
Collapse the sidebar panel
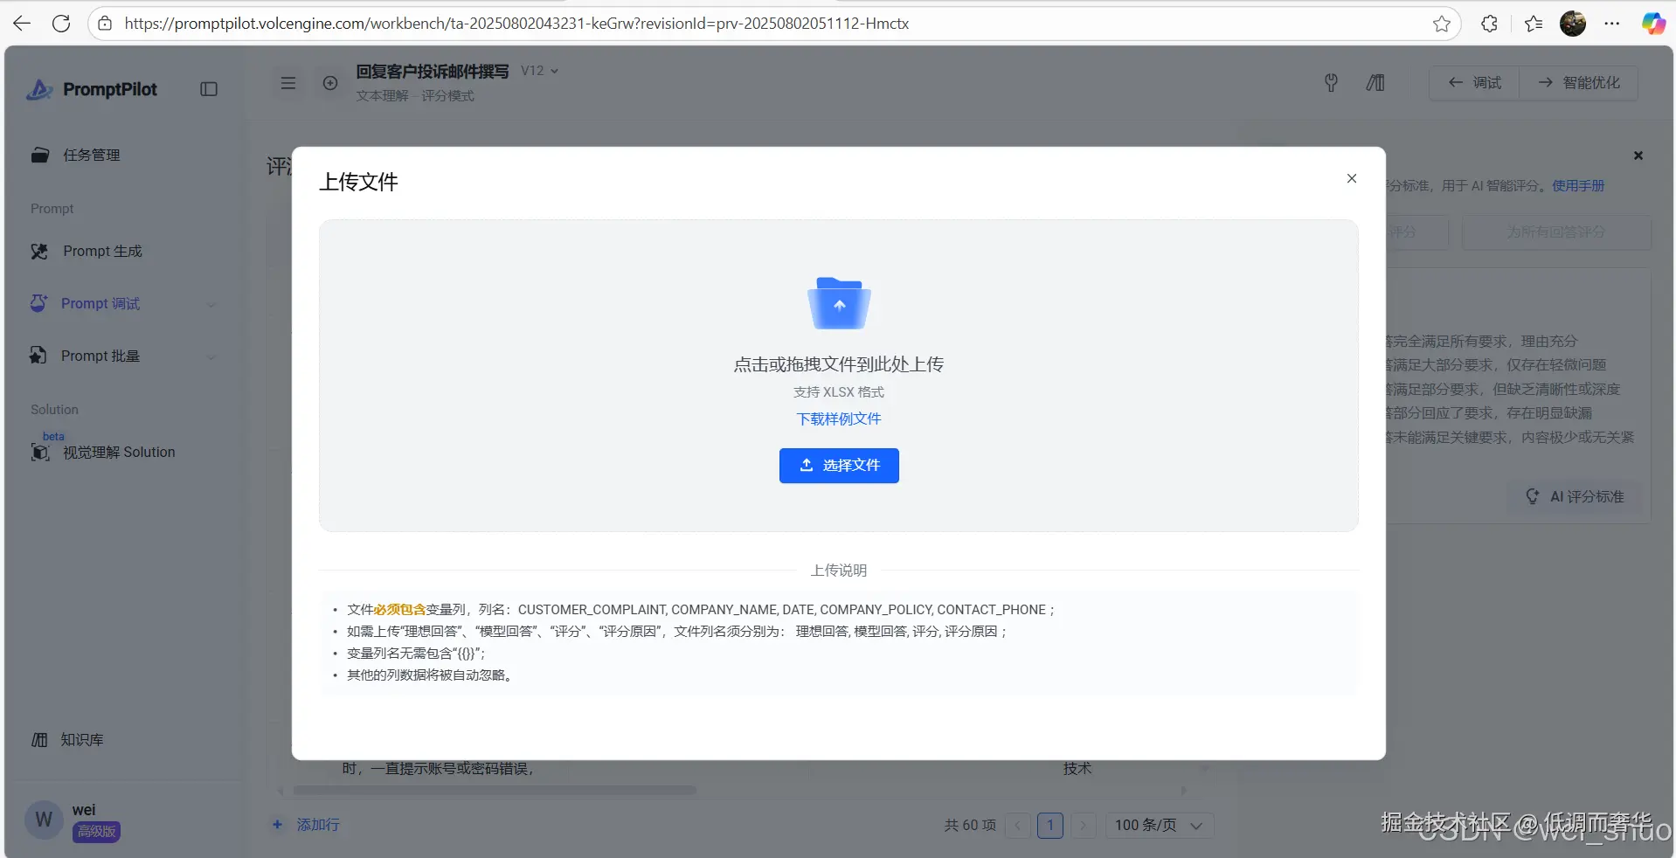(208, 89)
